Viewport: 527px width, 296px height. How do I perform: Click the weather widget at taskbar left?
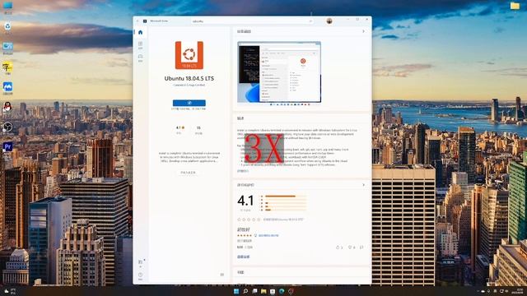tap(10, 291)
